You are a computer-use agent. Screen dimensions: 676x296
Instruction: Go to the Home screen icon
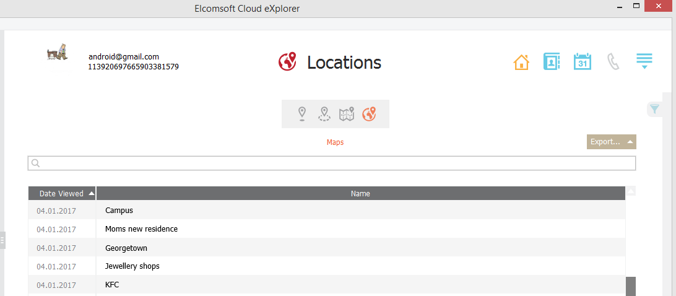[521, 62]
